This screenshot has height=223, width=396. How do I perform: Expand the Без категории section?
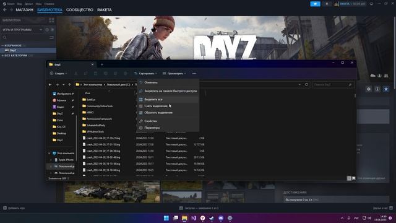click(x=2, y=55)
